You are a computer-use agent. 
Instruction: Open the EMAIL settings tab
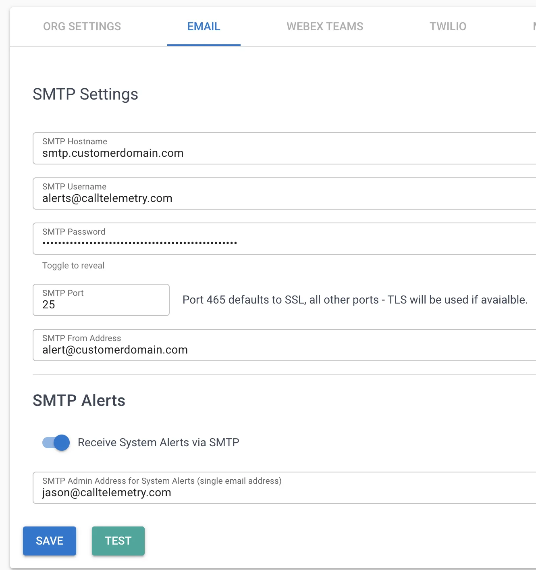(x=204, y=26)
